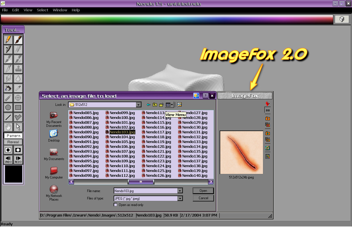Click the dialog title bar help question mark
This screenshot has width=352, height=227.
pos(205,96)
